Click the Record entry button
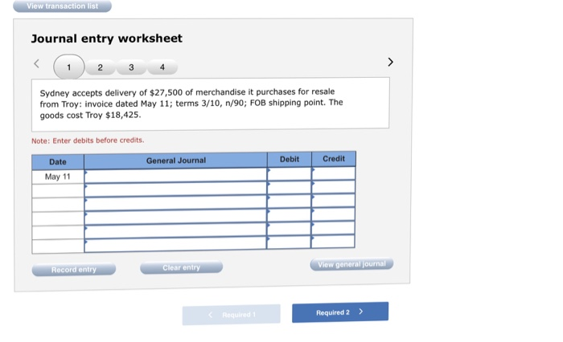The width and height of the screenshot is (563, 342). 74,270
